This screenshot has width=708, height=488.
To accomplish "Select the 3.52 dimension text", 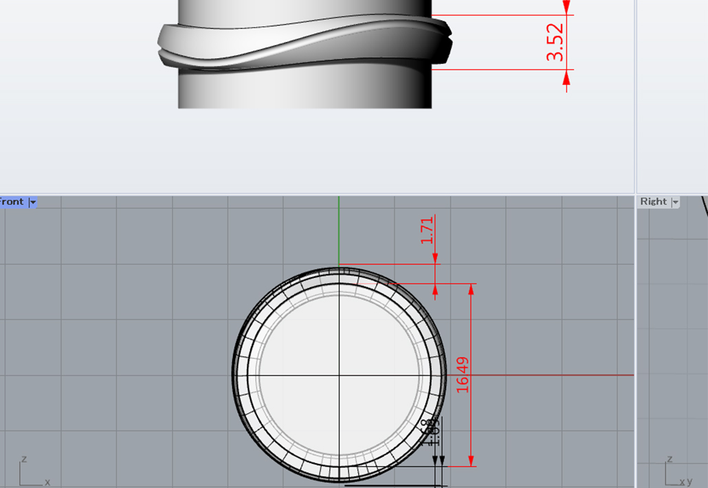I will (555, 43).
